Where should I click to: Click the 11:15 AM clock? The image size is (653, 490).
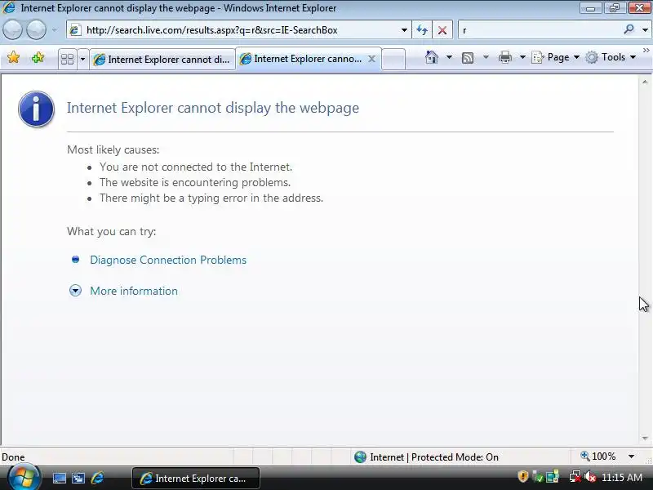click(x=622, y=477)
